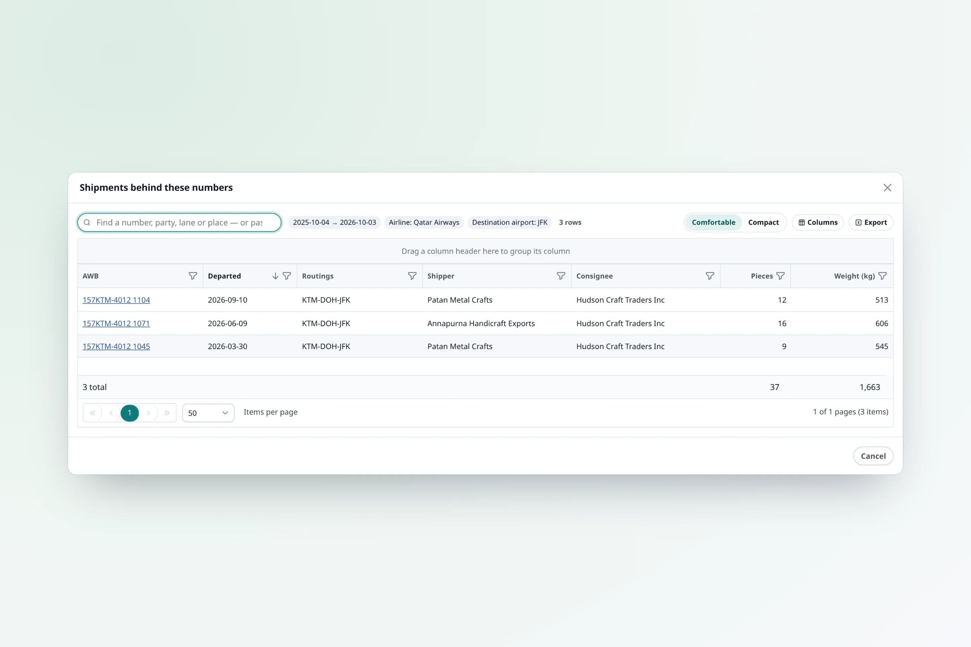Switch to Comfortable row density

713,222
